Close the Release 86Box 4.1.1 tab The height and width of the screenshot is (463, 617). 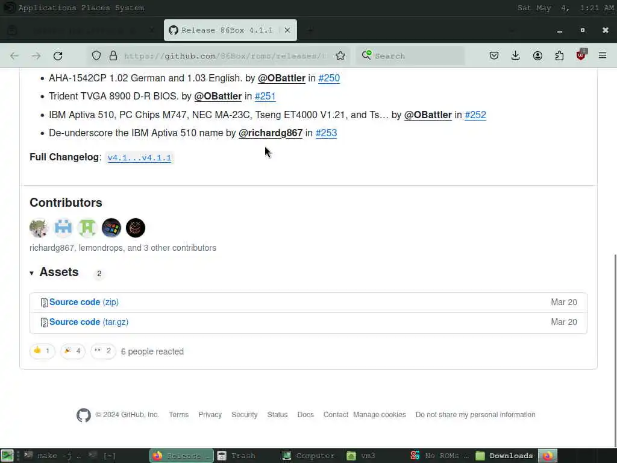pyautogui.click(x=287, y=30)
